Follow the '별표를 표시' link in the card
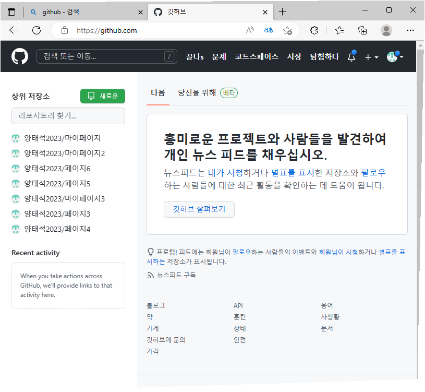This screenshot has height=392, width=425. [293, 173]
